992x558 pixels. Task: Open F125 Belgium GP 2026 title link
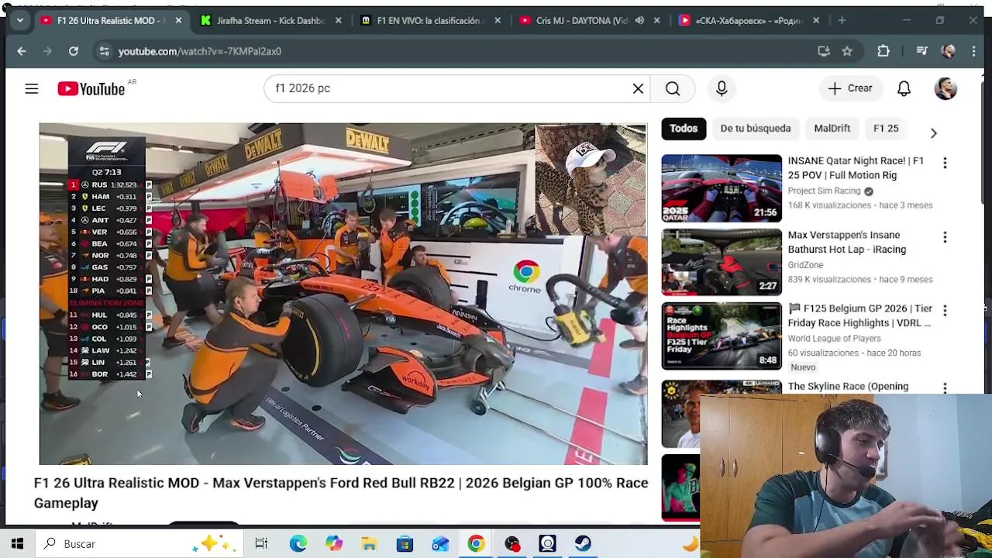[x=859, y=315]
